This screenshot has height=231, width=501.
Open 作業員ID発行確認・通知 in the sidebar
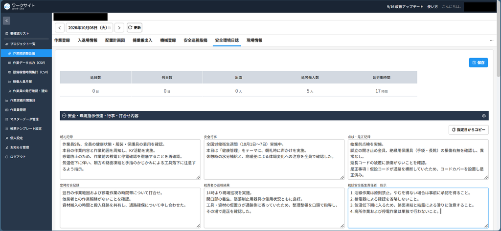26,91
